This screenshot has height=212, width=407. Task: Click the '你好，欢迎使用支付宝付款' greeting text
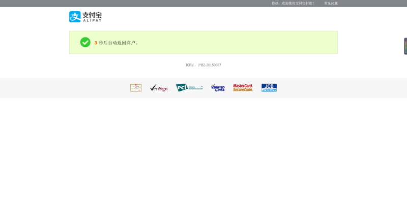[x=293, y=4]
